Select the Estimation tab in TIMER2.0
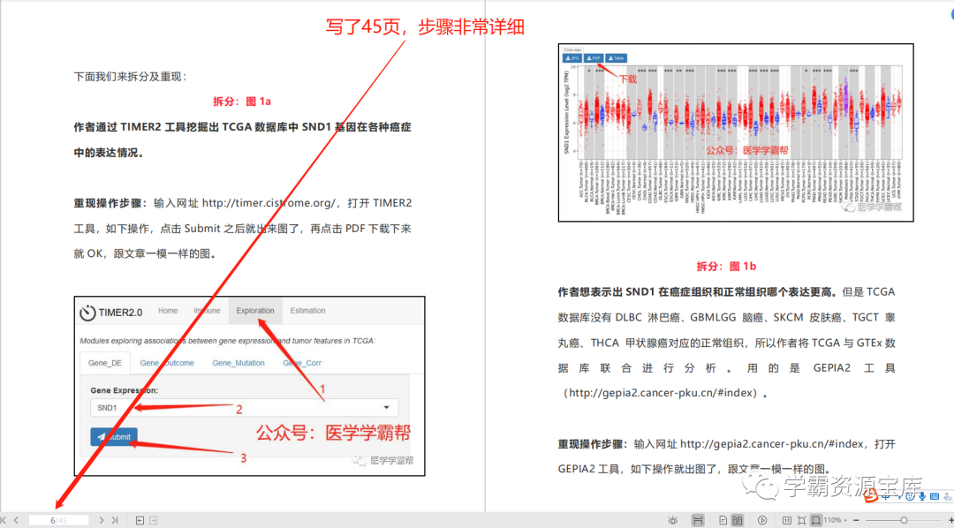 click(308, 311)
